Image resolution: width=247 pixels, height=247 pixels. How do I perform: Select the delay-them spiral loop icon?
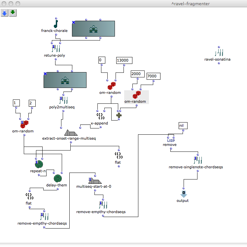[58, 178]
